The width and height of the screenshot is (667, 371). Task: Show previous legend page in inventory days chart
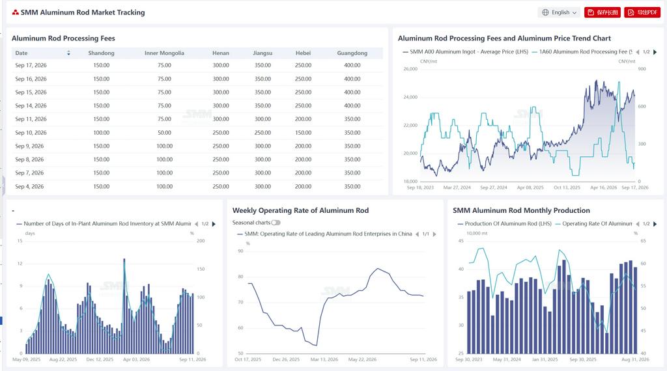tap(196, 224)
